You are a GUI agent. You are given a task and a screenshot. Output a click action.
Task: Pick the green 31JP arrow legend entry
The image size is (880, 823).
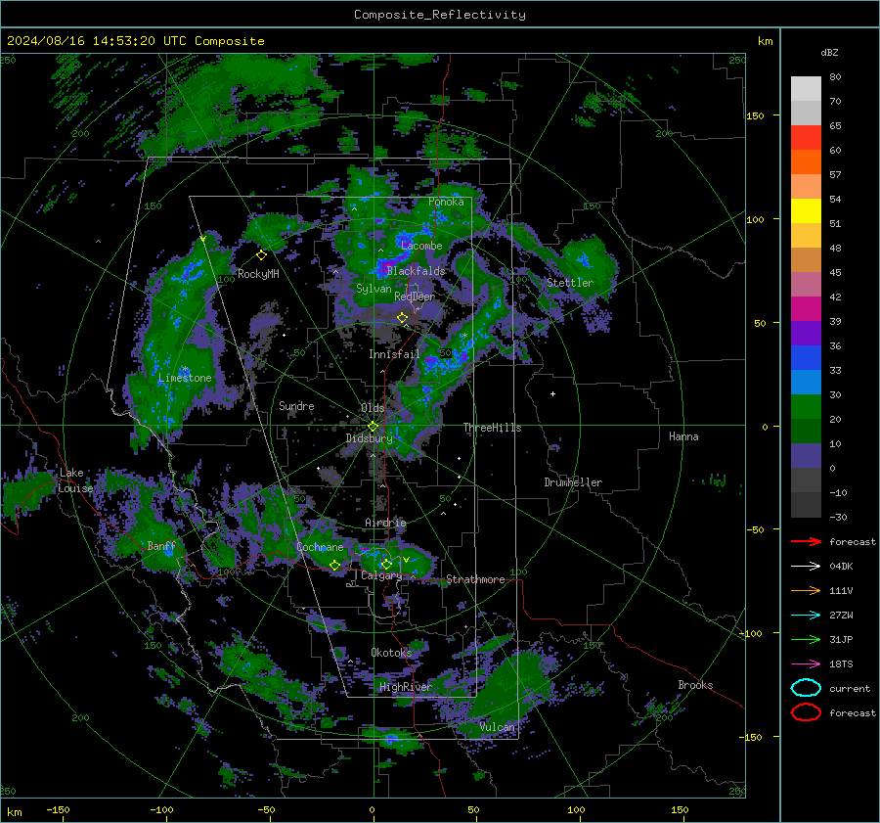click(x=806, y=639)
